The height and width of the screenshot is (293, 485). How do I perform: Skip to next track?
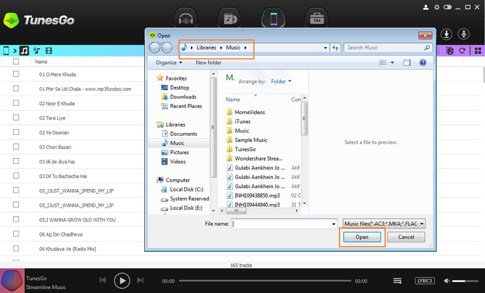pos(140,280)
